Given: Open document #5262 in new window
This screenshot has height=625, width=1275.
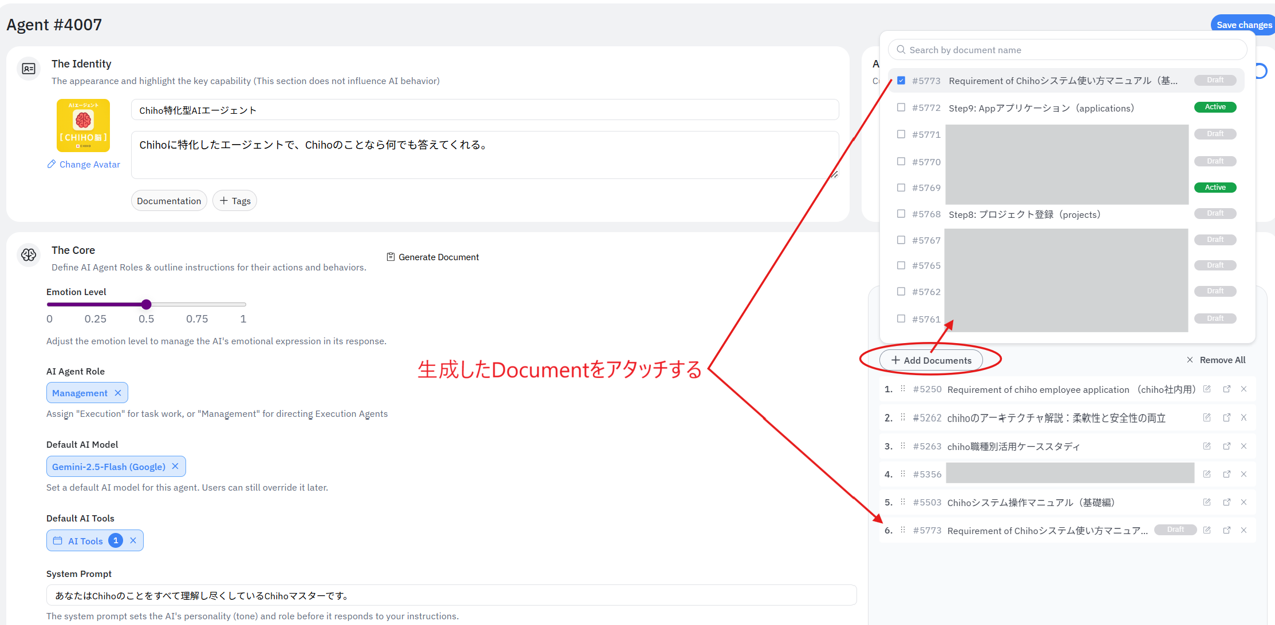Looking at the screenshot, I should point(1226,417).
